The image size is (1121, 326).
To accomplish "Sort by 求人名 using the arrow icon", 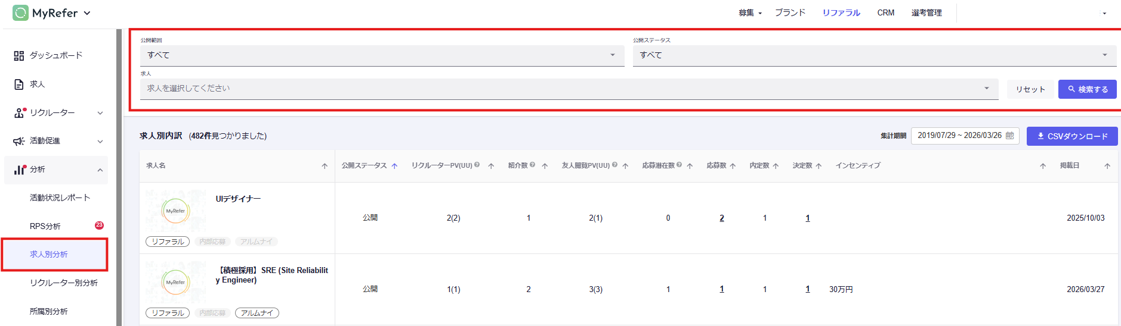I will (x=325, y=166).
